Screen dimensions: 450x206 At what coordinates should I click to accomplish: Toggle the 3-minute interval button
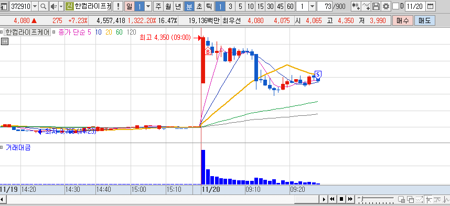pyautogui.click(x=230, y=6)
